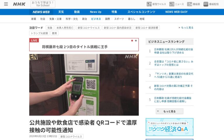Select the ビジネス category
Image resolution: width=224 pixels, height=140 pixels.
pos(96,19)
